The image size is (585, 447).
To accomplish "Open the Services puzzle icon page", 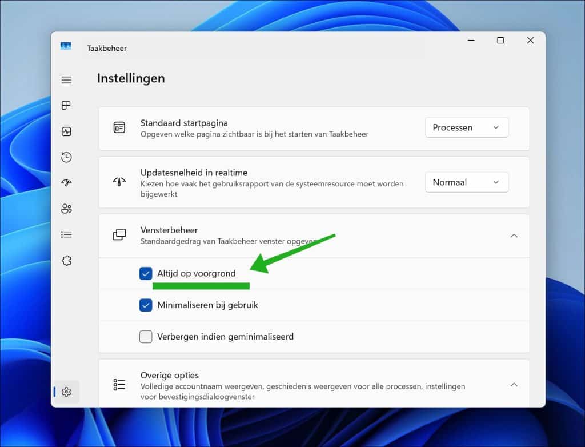I will coord(66,260).
